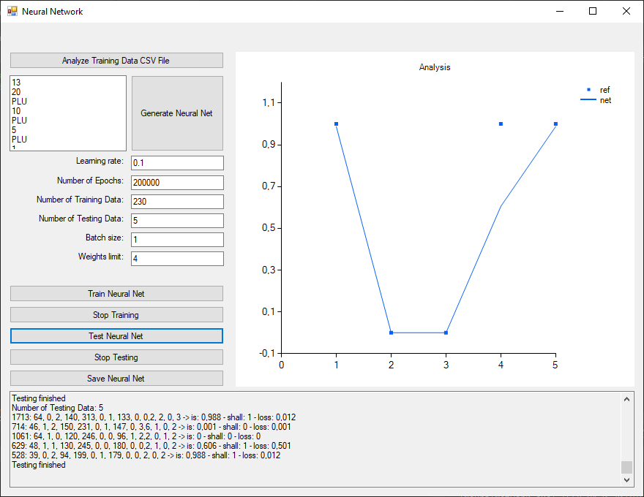
Task: Click the Weights limit input box
Action: click(177, 258)
